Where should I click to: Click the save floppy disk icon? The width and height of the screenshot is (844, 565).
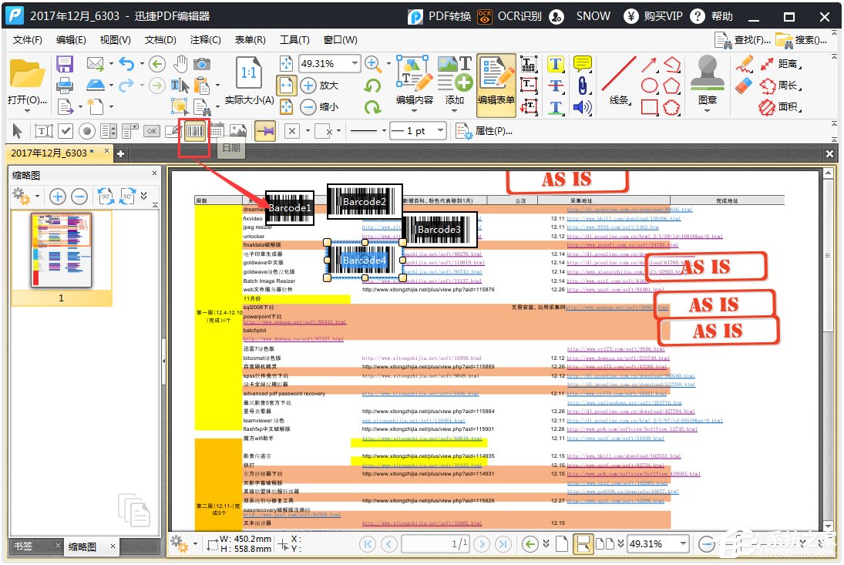[x=65, y=64]
